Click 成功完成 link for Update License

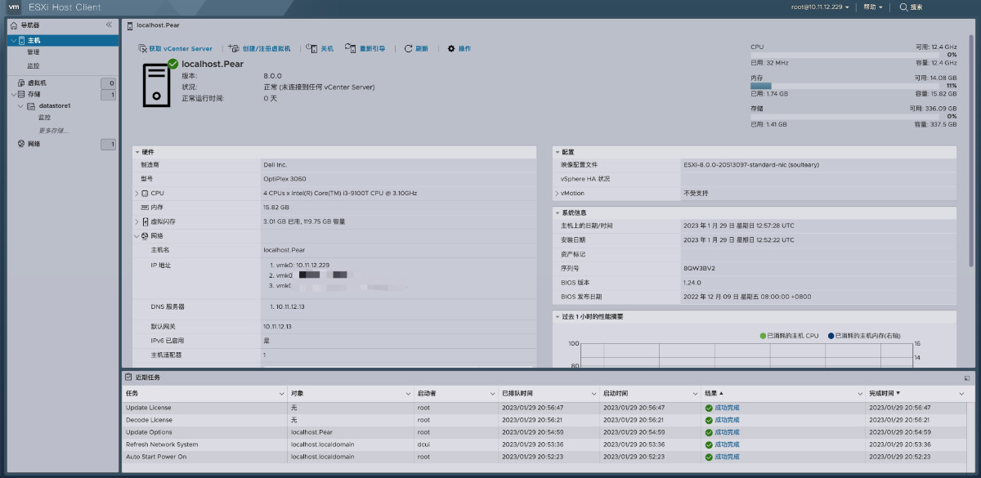click(x=727, y=408)
